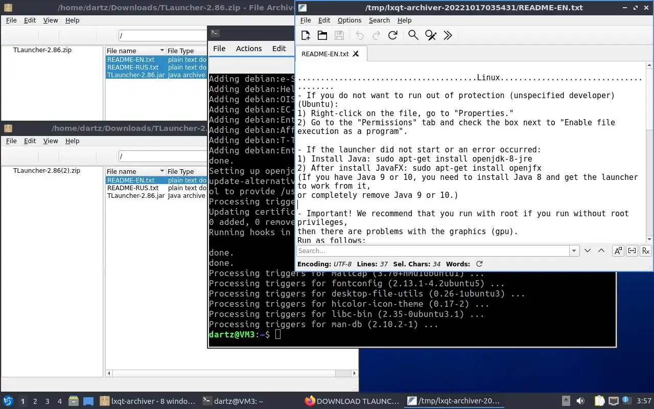This screenshot has width=654, height=409.
Task: Toggle Match Case search option
Action: (x=618, y=251)
